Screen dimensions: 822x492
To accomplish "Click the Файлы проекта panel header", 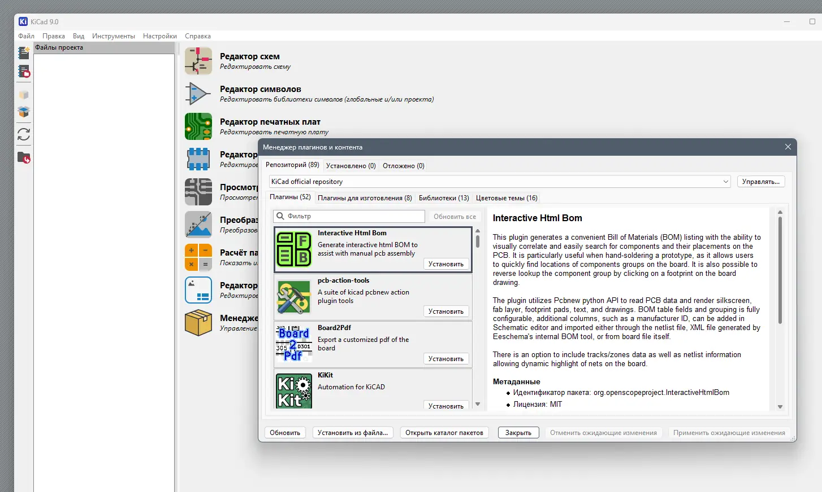I will coord(104,47).
